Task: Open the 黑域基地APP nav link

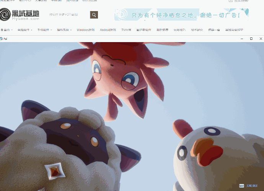Action: (x=234, y=30)
